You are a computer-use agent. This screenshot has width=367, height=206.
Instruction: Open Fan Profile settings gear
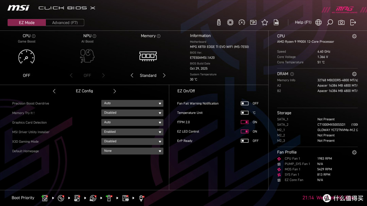[354, 152]
